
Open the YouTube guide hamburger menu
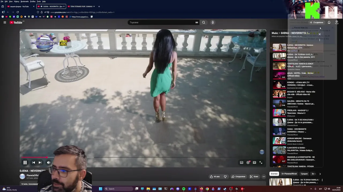[x=5, y=22]
